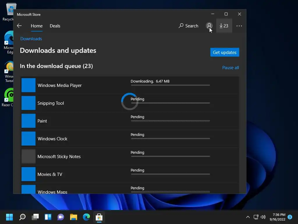
Task: Maximize the Microsoft Store window
Action: pos(226,14)
